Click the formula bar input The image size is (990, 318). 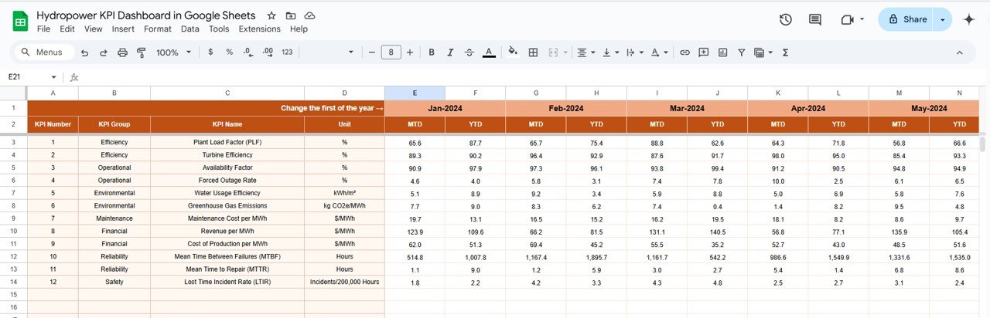(534, 77)
